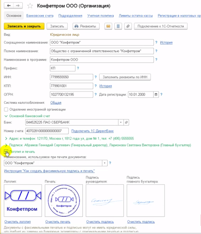The image size is (201, 234).
Task: Expand the Адрес и телефон section
Action: click(x=6, y=139)
